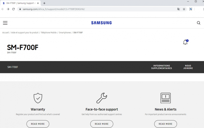
Task: Open Nous Joindre section
Action: pos(188,67)
